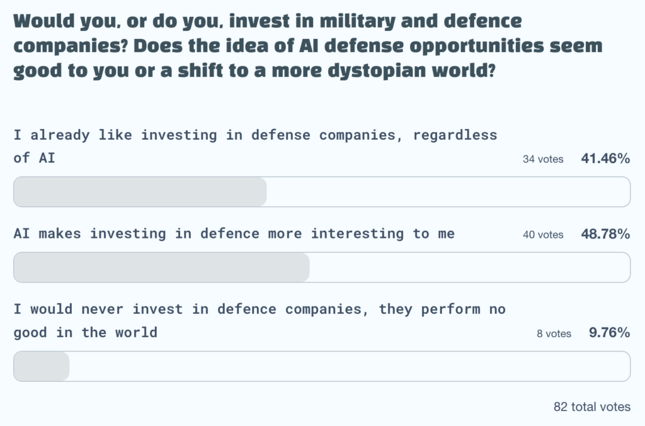
Task: Pick "I would never invest in defence companies" option
Action: tap(260, 310)
